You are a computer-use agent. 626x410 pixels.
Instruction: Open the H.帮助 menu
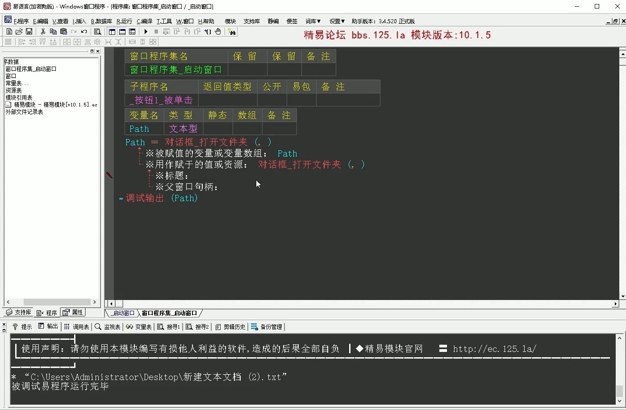[x=206, y=21]
